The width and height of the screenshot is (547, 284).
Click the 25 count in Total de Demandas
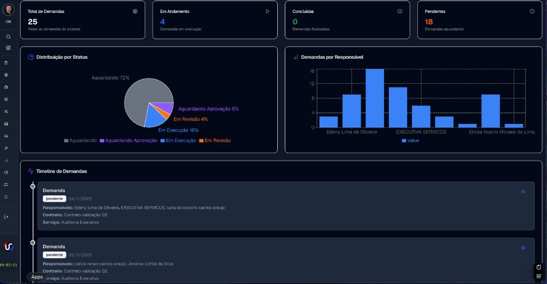[x=33, y=21]
